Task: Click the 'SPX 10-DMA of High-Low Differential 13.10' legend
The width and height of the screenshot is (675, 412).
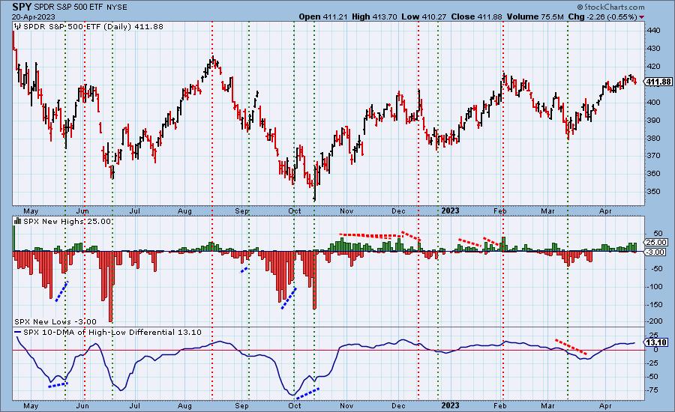Action: click(x=112, y=333)
